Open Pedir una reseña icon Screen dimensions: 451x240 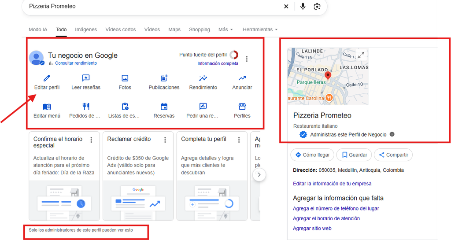tap(203, 107)
